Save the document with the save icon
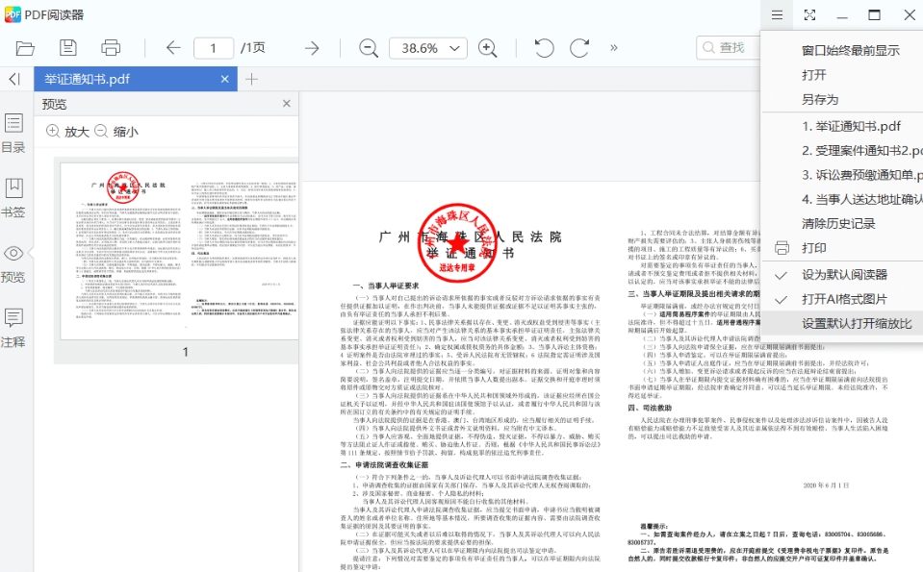This screenshot has width=923, height=572. (x=67, y=47)
